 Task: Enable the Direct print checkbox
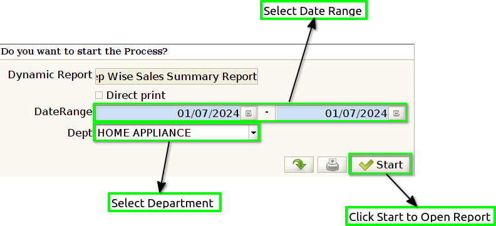99,95
